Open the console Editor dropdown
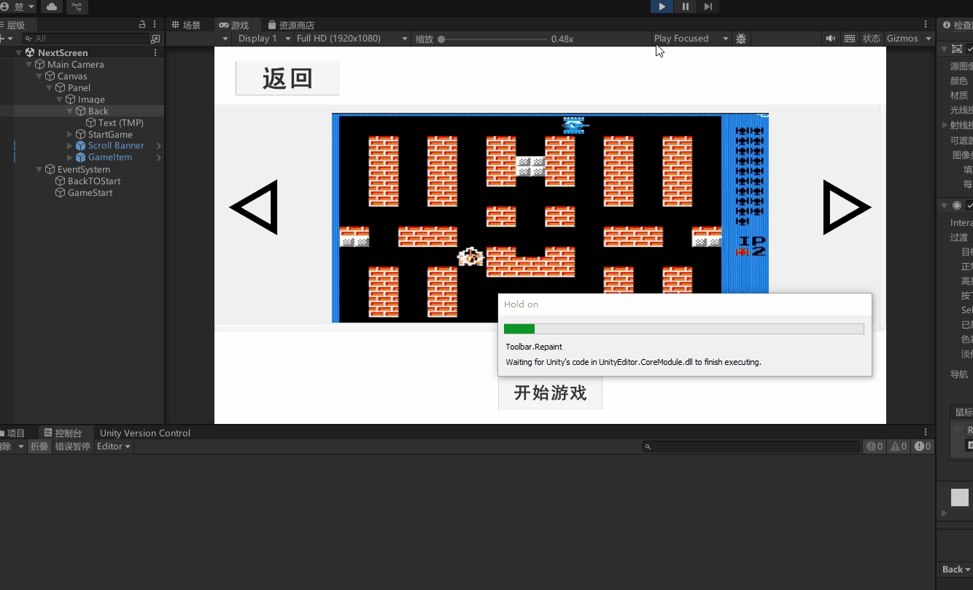 tap(114, 447)
